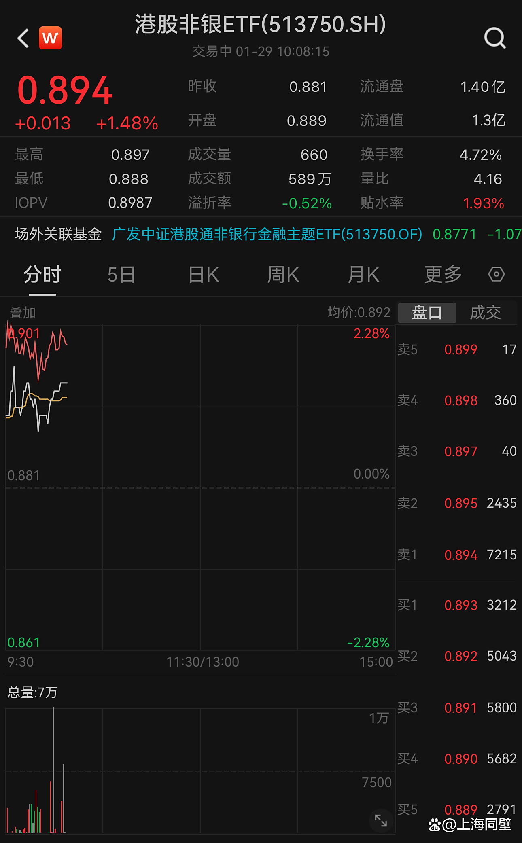522x843 pixels.
Task: Tap the 卖2 row at 0.895
Action: click(457, 503)
